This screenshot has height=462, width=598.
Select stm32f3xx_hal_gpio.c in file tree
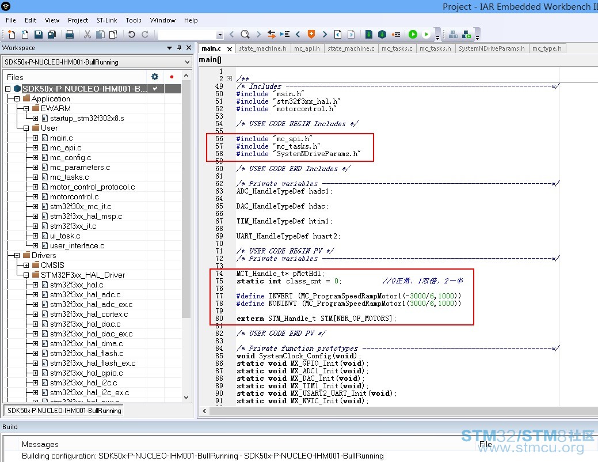click(86, 373)
